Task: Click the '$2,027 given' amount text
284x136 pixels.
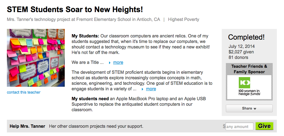Action: pos(241,52)
